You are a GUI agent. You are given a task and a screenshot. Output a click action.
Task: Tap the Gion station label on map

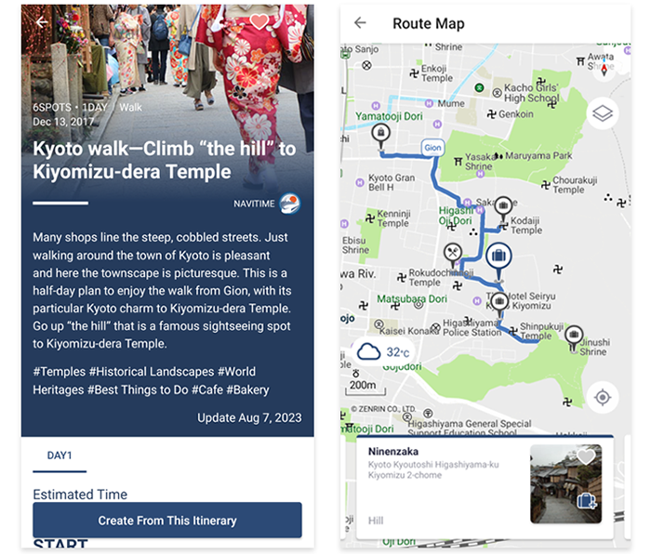(x=432, y=147)
